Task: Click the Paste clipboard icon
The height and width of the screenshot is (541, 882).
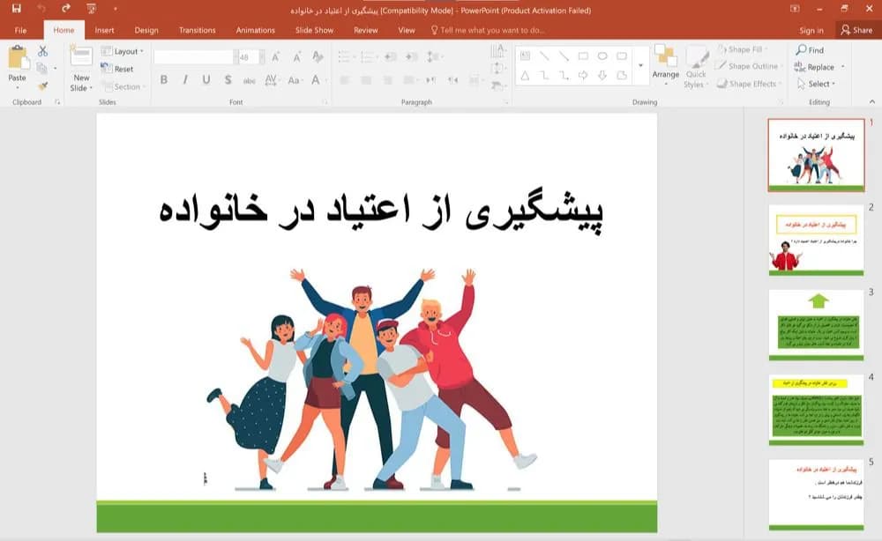Action: (18, 58)
